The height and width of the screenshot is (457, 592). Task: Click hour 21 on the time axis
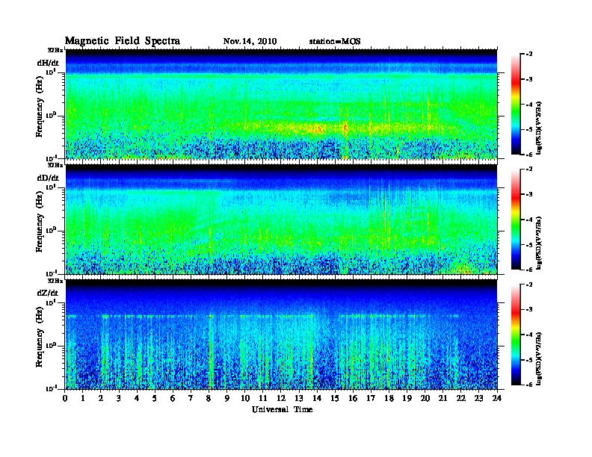[443, 399]
